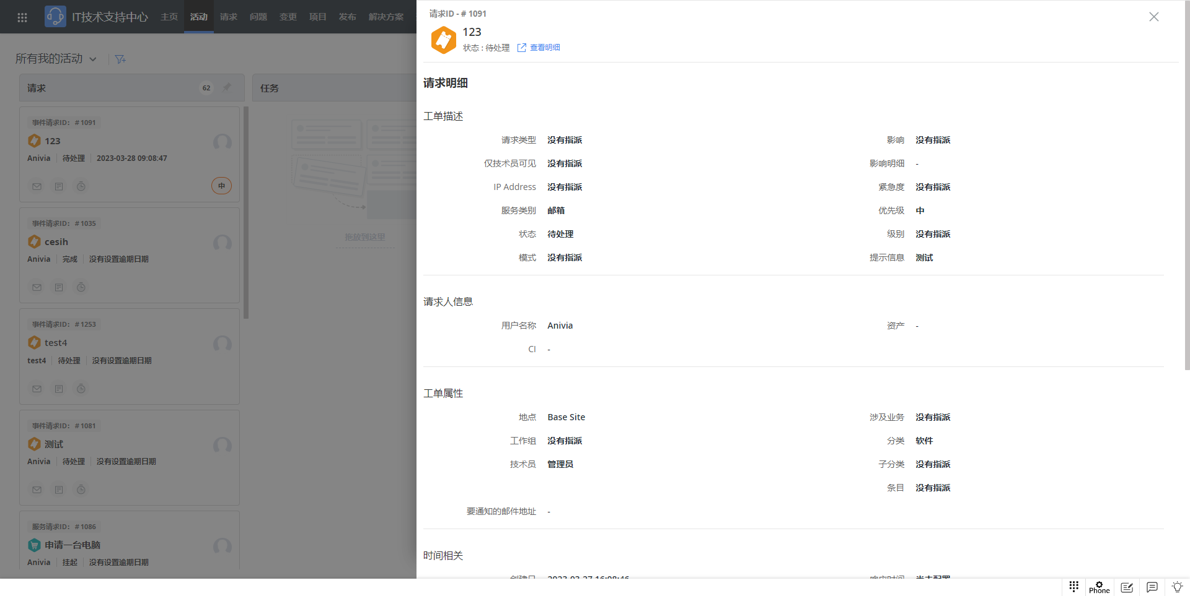Open the 请求 navigation tab

point(229,17)
